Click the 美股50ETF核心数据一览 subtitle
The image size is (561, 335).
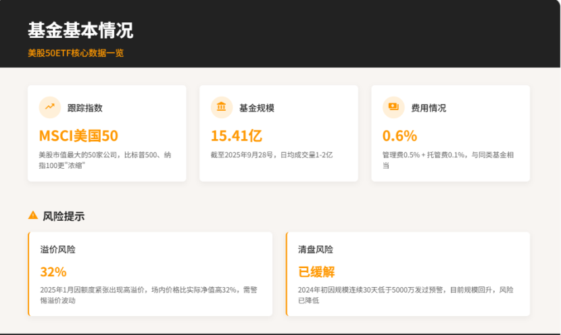click(76, 53)
